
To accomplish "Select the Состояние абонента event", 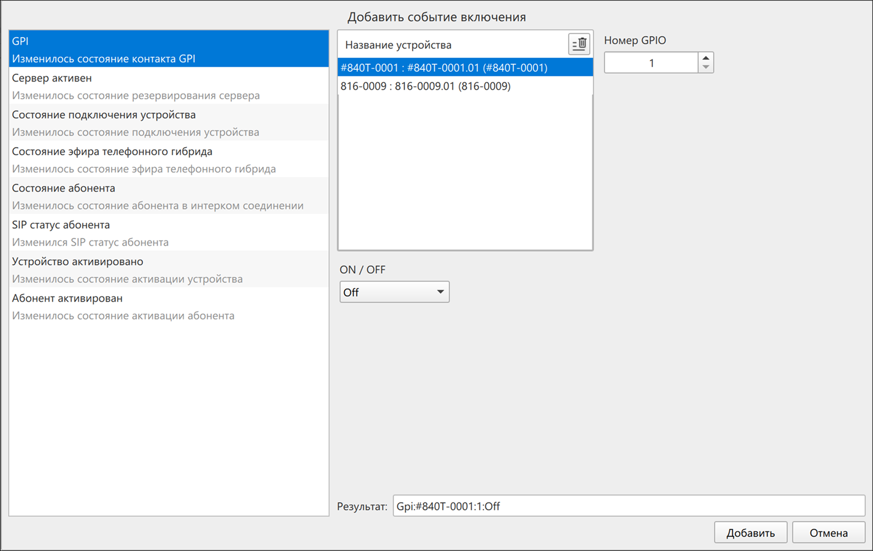I will pos(169,196).
